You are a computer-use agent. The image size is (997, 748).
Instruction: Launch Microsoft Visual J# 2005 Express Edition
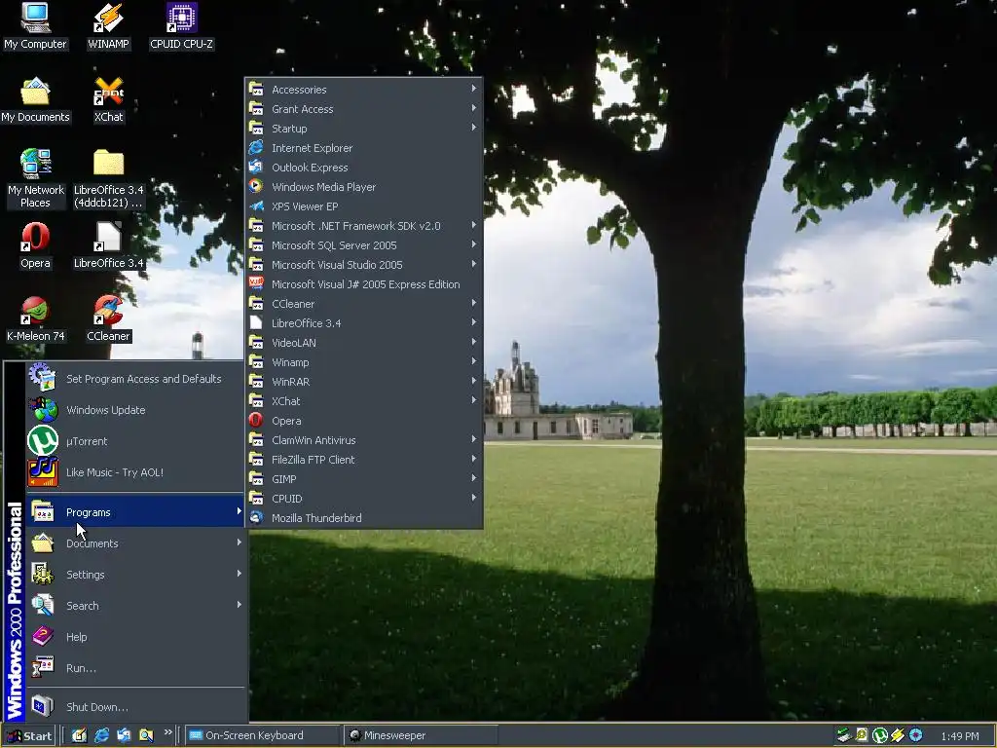coord(364,284)
